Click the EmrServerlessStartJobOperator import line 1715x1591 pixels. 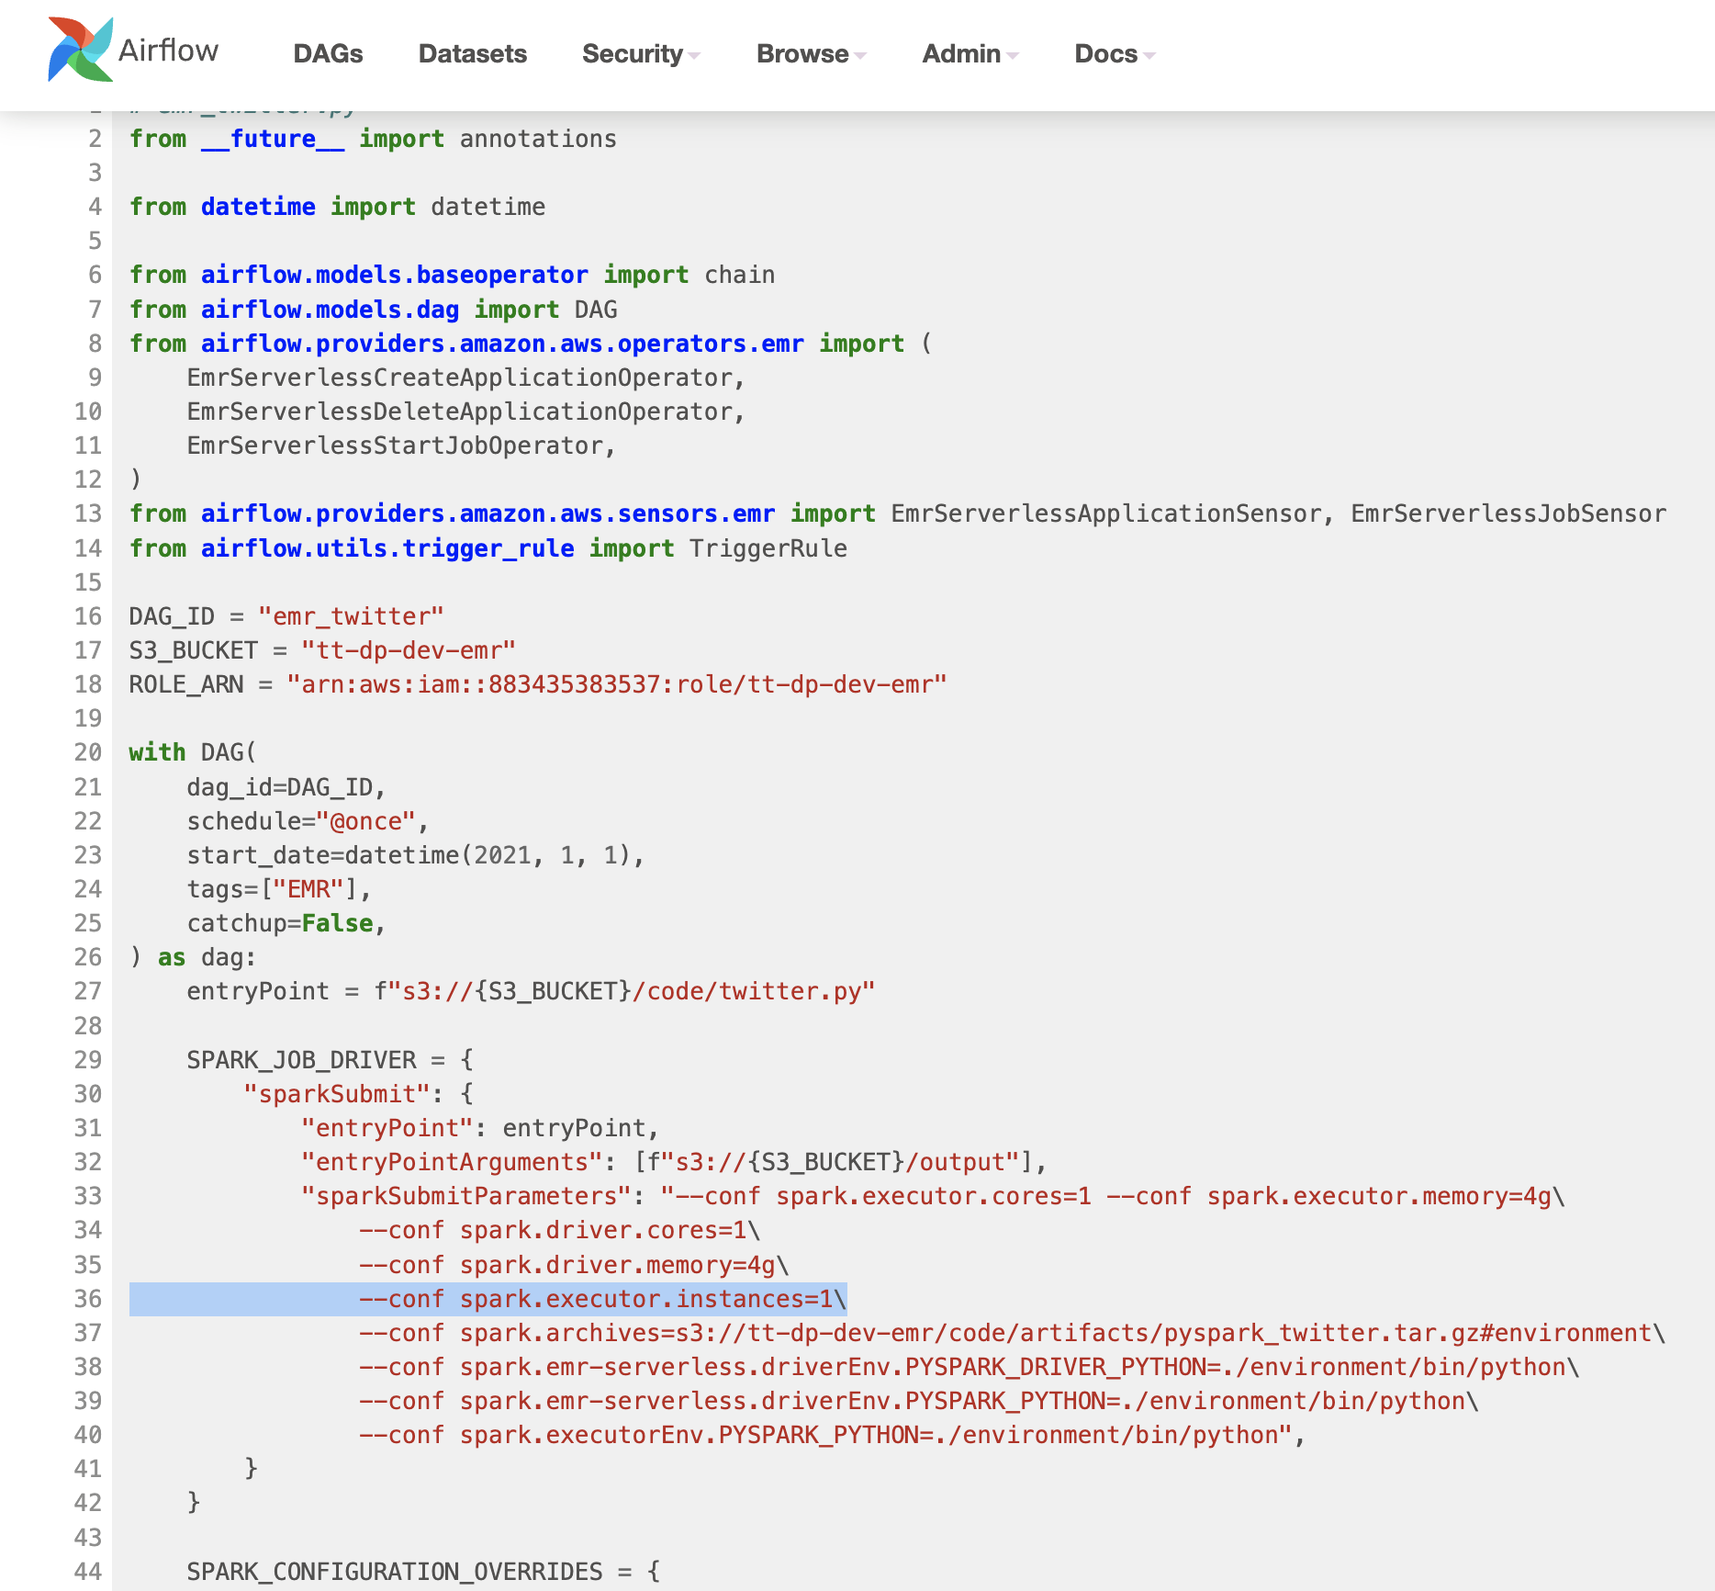[x=400, y=446]
